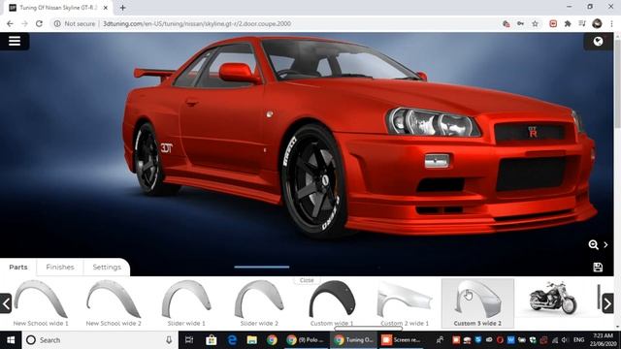Image resolution: width=621 pixels, height=349 pixels.
Task: Open the Windows Start menu
Action: 11,340
